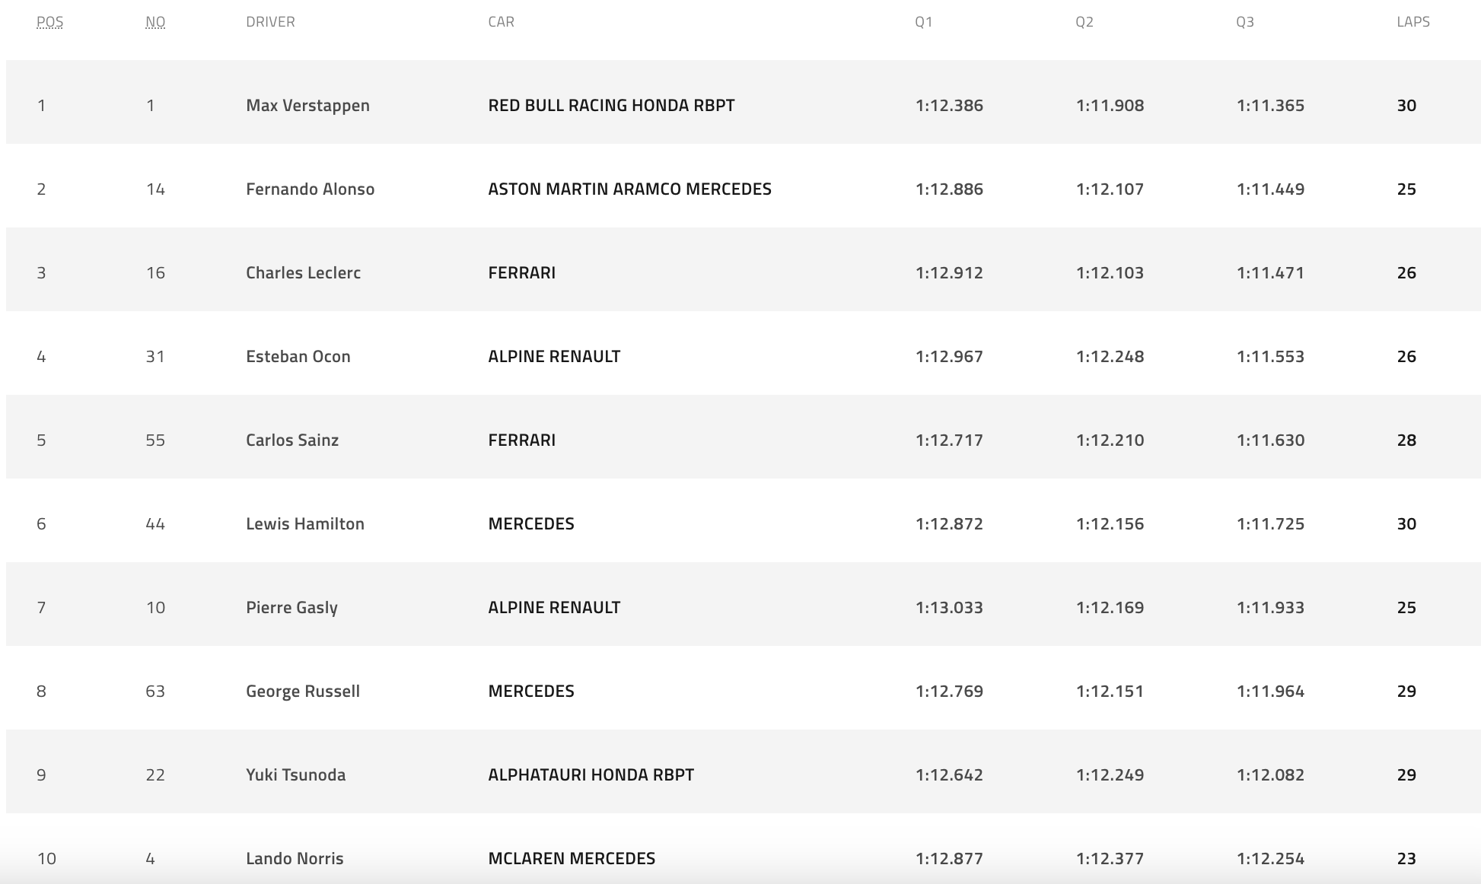The height and width of the screenshot is (884, 1481).
Task: Click the NO column header
Action: click(x=155, y=22)
